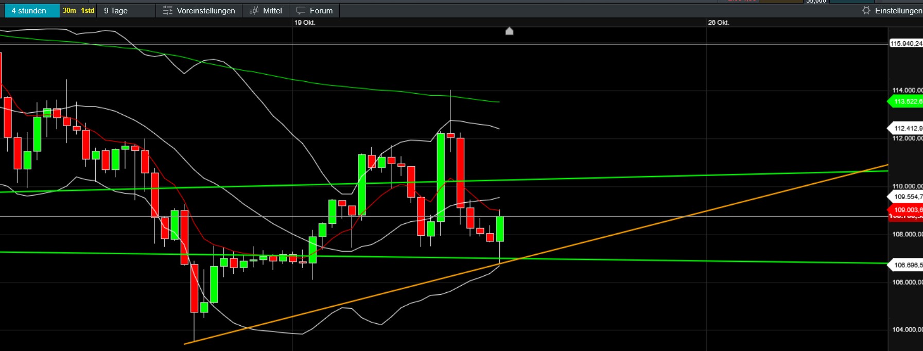This screenshot has height=351, width=923.
Task: Click the 112.412 Bollinger band label
Action: pyautogui.click(x=907, y=128)
